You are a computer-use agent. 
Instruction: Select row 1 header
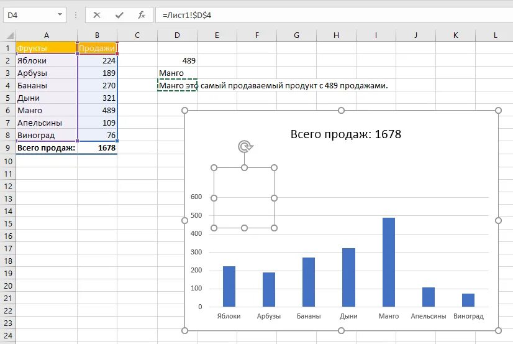point(8,48)
